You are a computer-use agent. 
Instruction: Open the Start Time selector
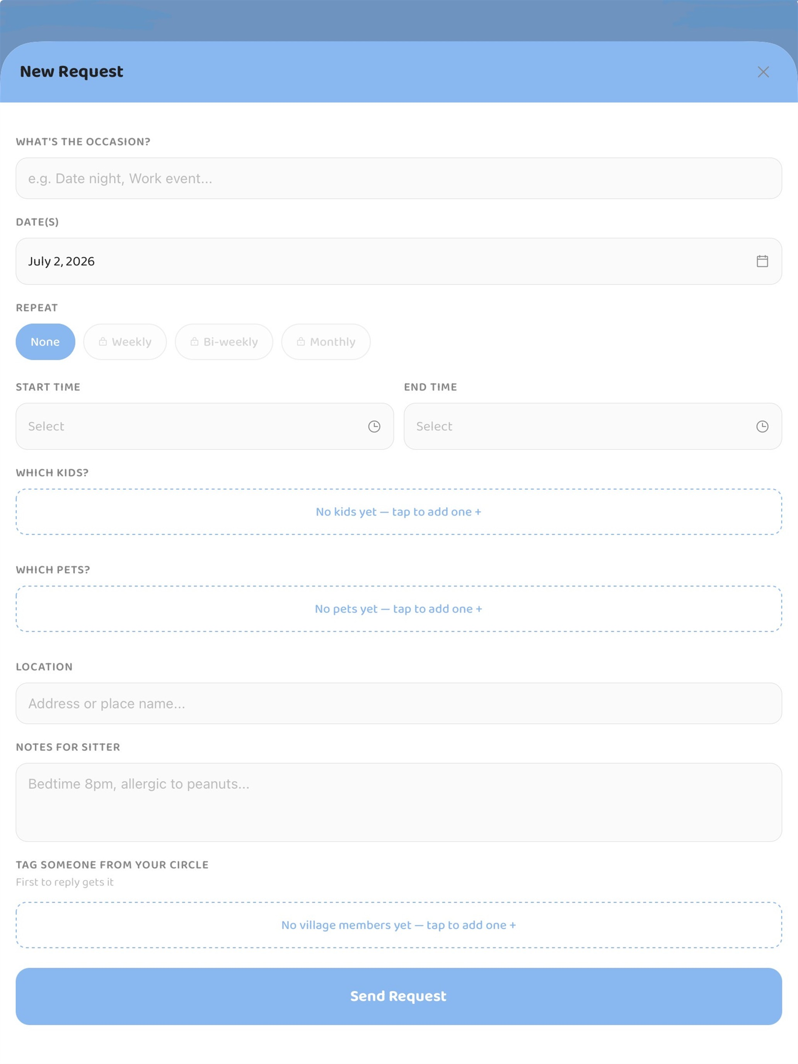pos(205,426)
